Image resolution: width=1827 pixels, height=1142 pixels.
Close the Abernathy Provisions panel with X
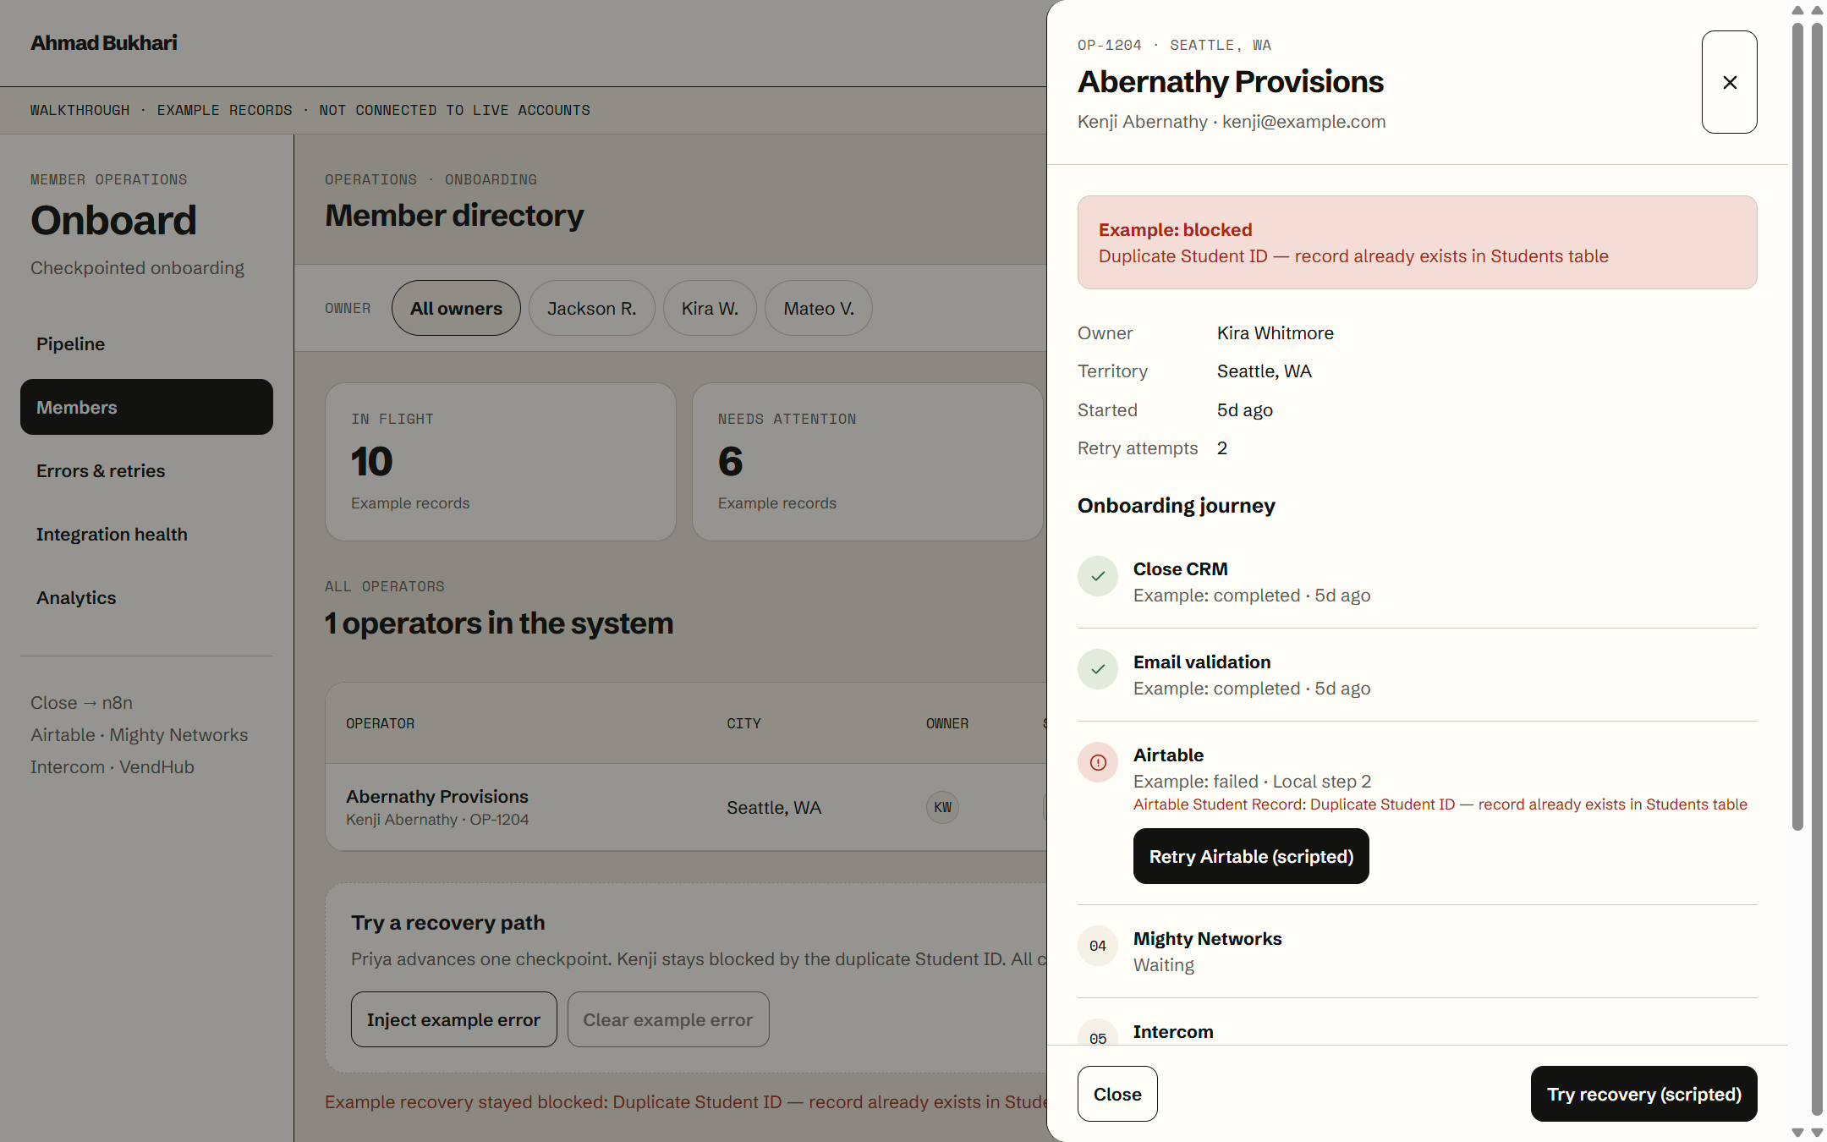[1729, 82]
